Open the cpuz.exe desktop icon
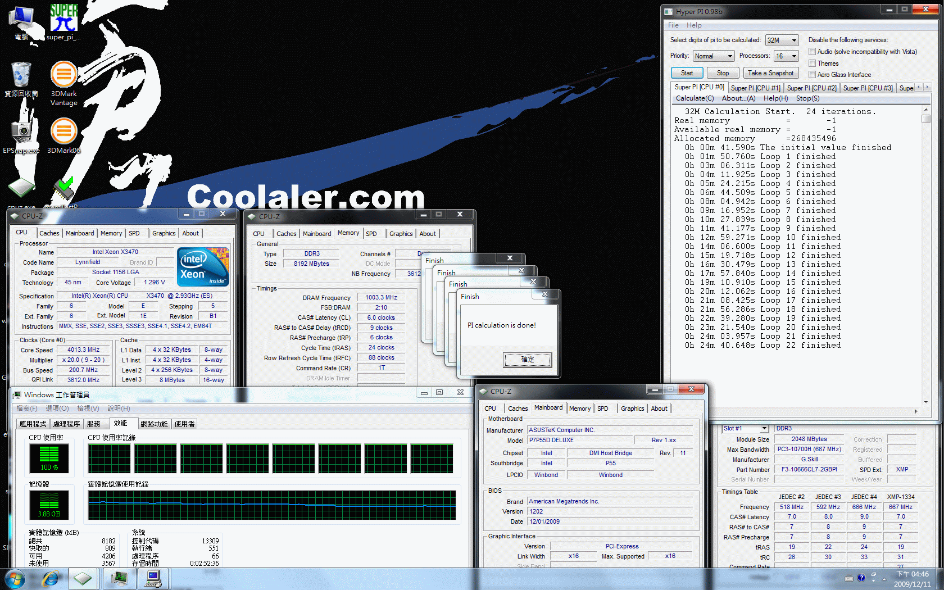Viewport: 944px width, 590px height. click(x=21, y=191)
